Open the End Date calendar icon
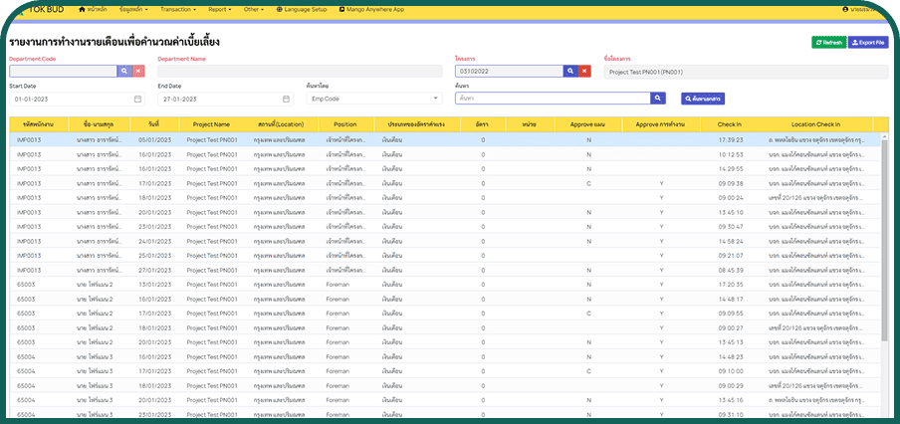The height and width of the screenshot is (424, 900). tap(286, 99)
